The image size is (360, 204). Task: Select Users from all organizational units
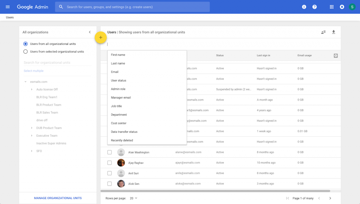click(x=25, y=44)
